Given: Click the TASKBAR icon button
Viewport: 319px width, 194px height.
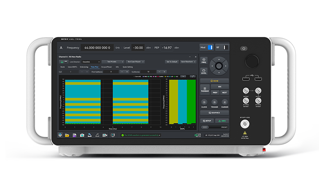Looking at the screenshot, I should point(205,90).
